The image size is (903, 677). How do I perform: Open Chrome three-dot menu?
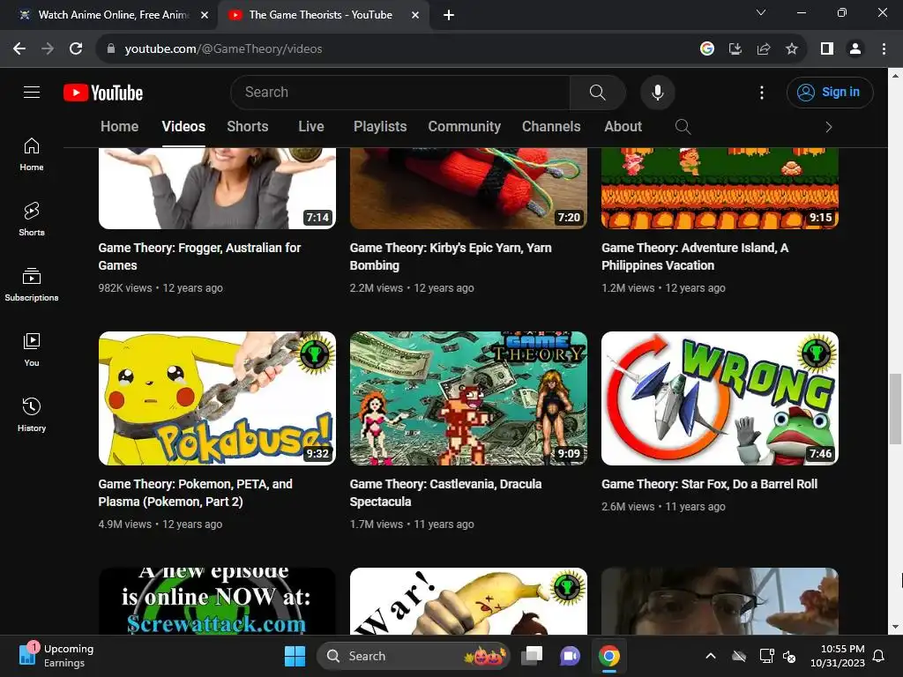click(x=884, y=49)
